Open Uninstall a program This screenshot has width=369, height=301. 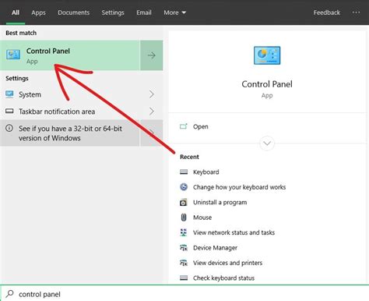click(x=220, y=202)
